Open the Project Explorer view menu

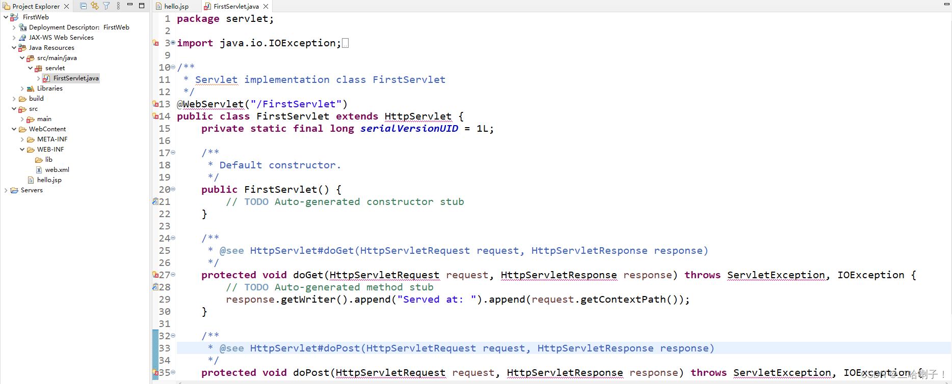[118, 6]
